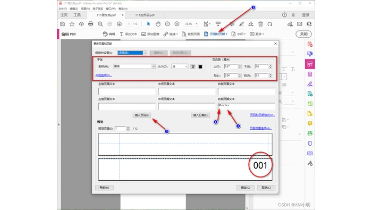Open the zoom level 33.3% dropdown

(197, 24)
